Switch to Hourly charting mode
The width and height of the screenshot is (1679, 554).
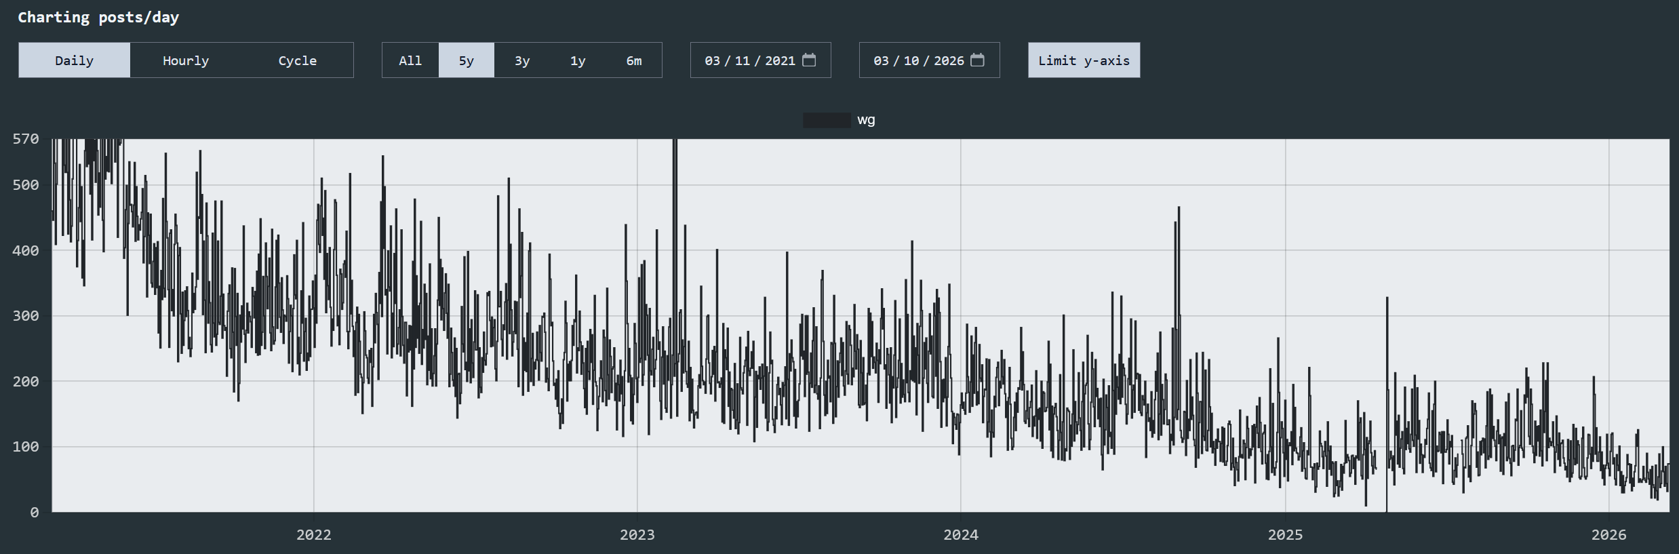point(186,60)
